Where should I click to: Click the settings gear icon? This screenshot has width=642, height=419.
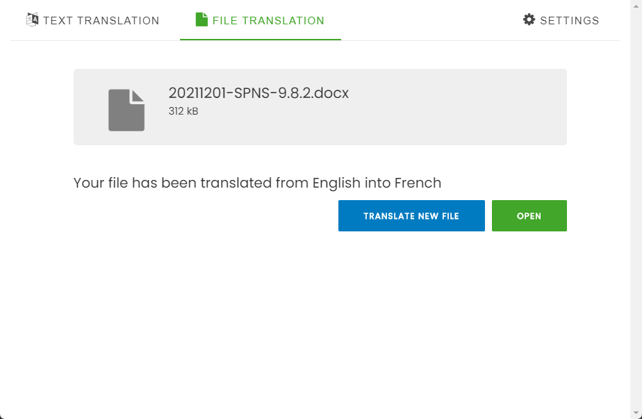point(529,19)
